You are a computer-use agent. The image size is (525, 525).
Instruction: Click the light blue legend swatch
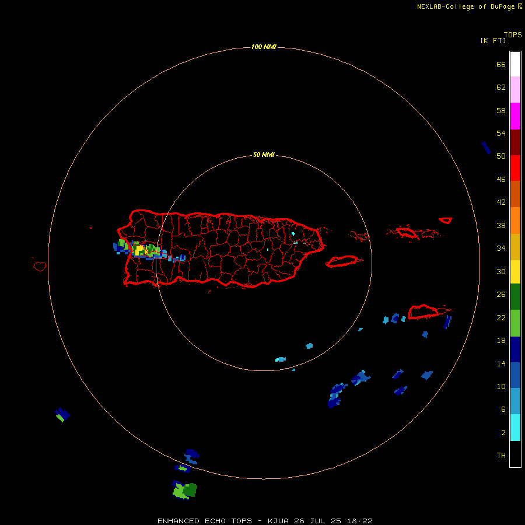[x=515, y=401]
